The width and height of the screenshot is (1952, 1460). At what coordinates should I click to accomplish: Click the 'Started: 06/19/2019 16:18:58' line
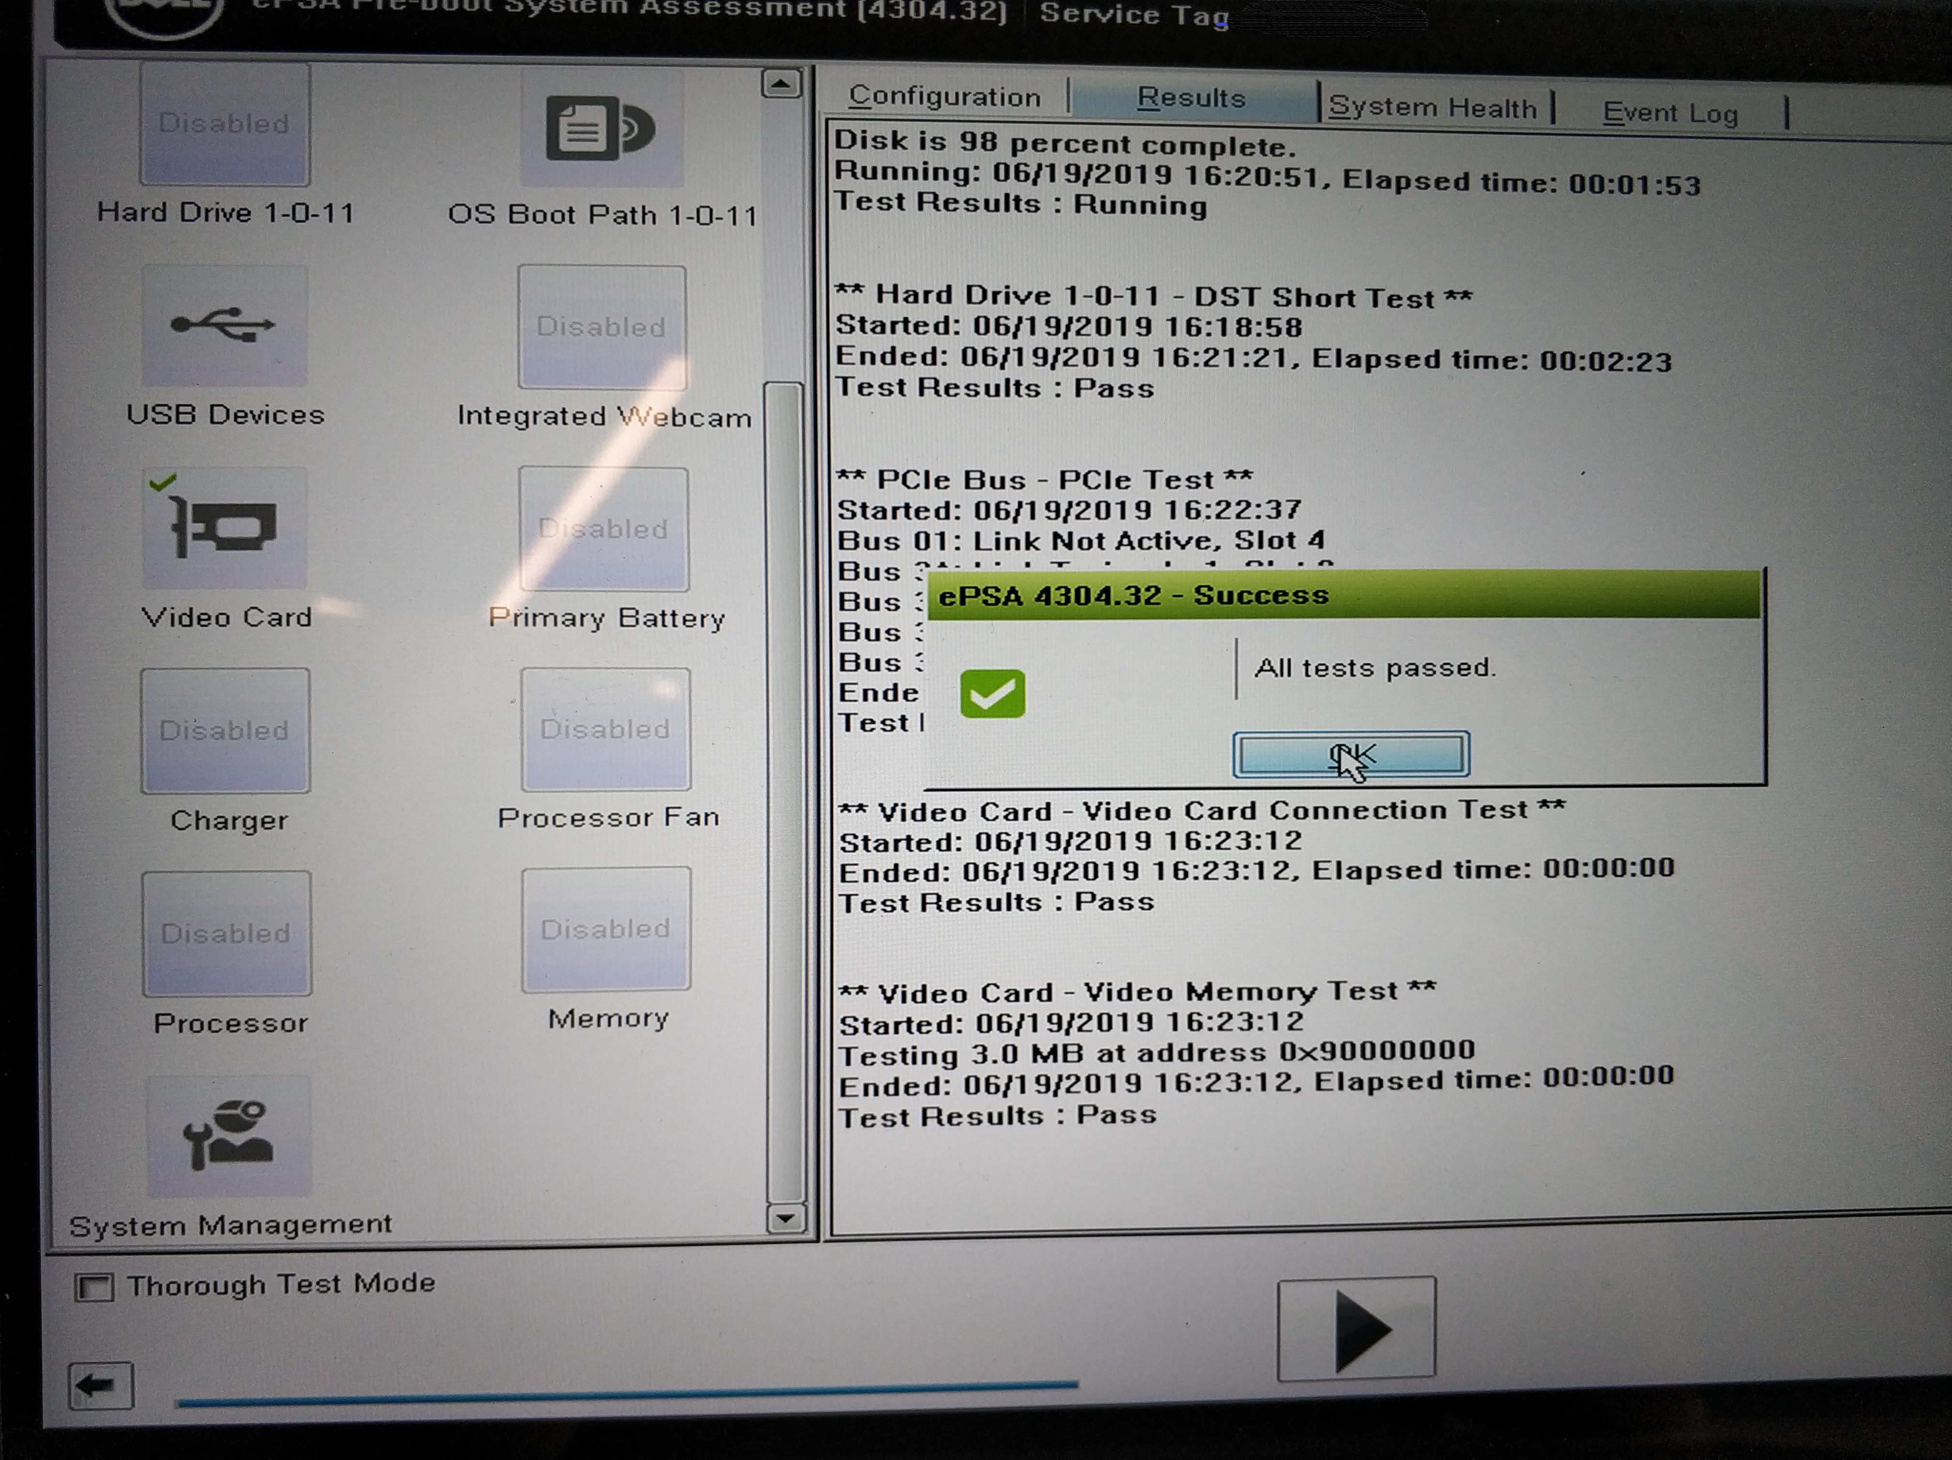1069,326
